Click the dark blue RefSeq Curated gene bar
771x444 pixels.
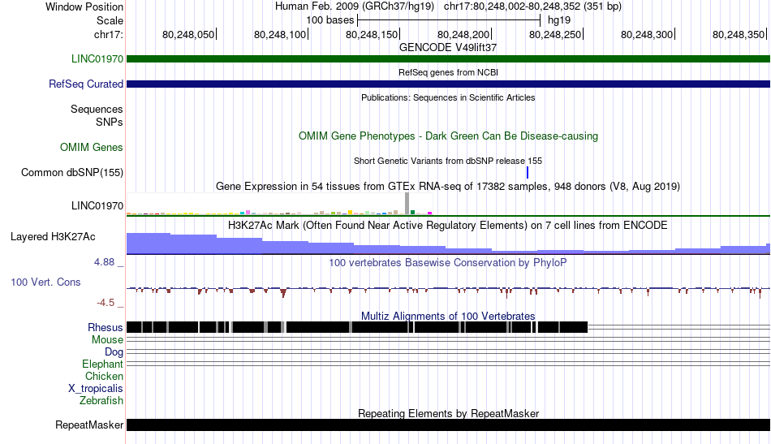(x=448, y=84)
